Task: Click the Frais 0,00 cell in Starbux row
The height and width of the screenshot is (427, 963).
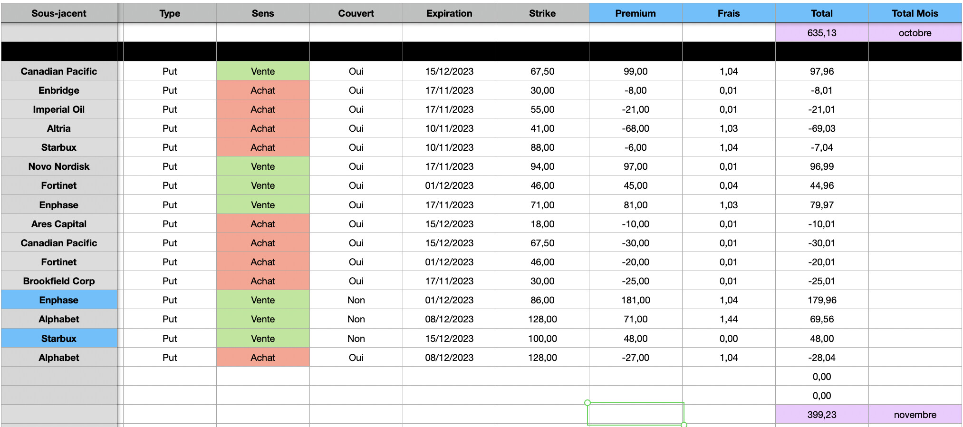Action: (729, 339)
